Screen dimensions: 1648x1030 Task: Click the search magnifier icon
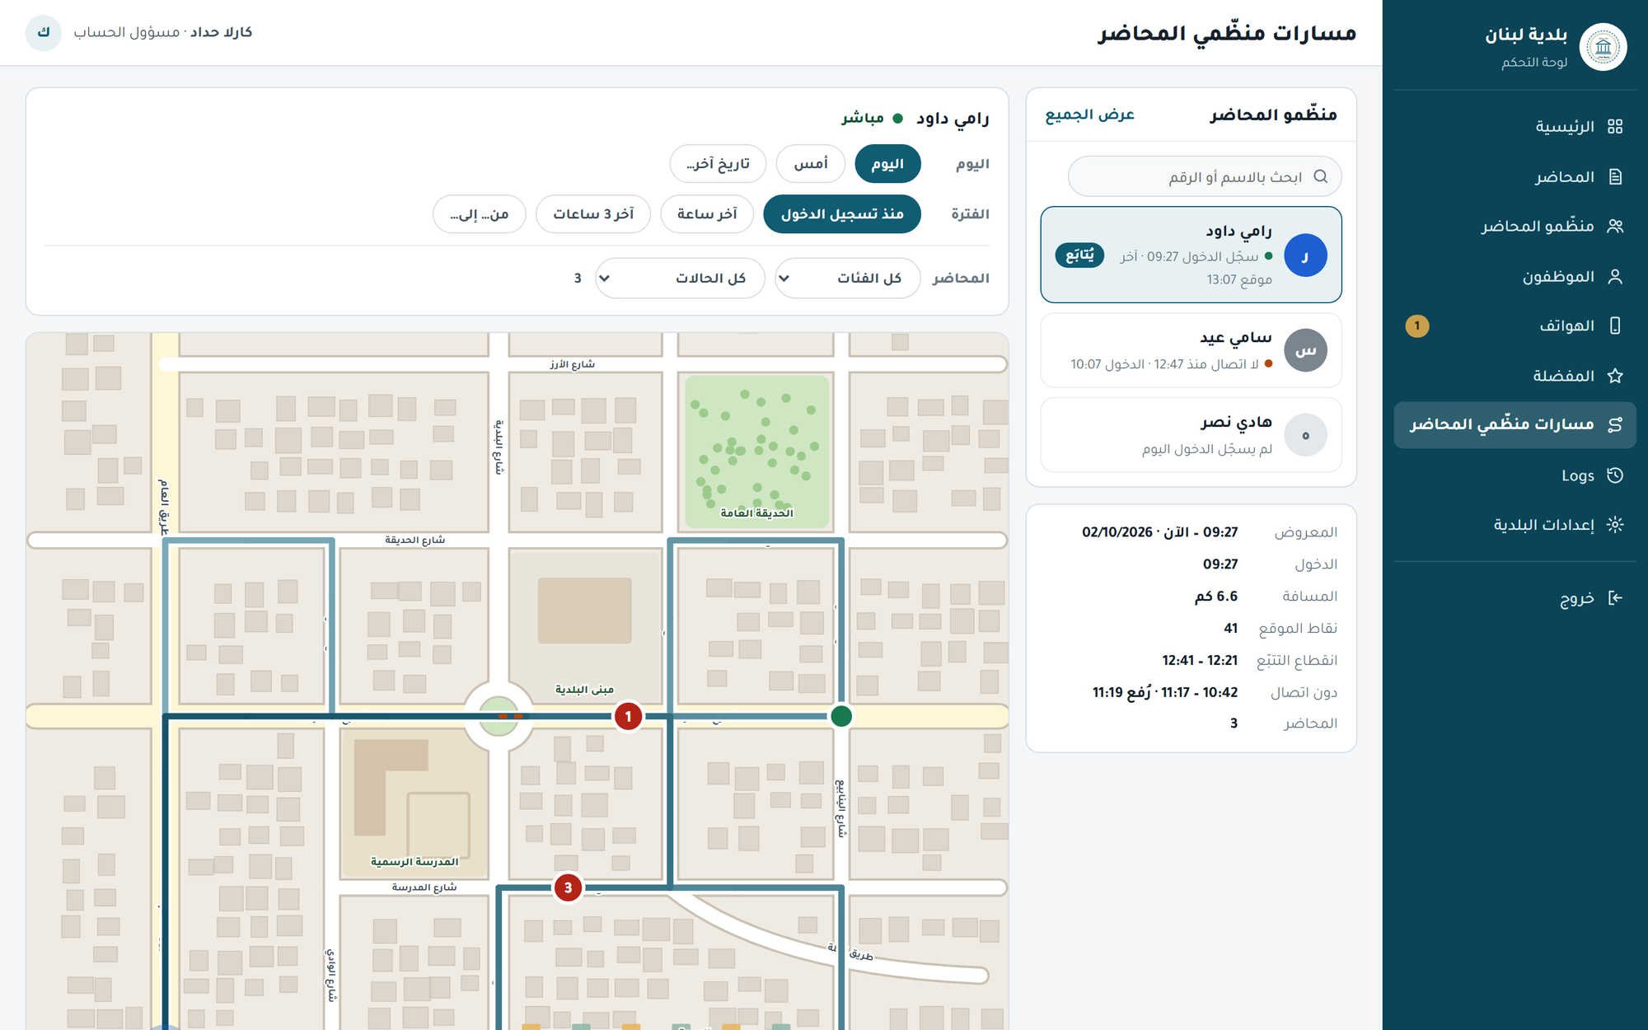tap(1320, 176)
